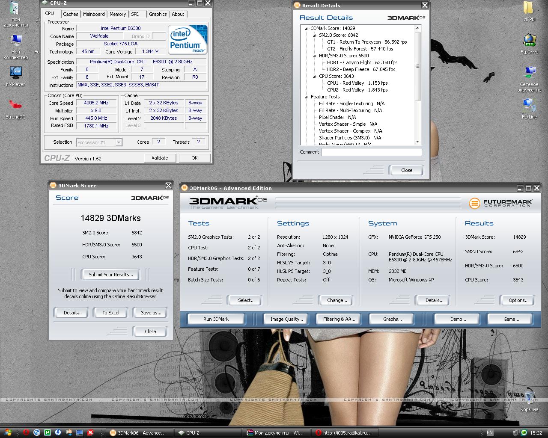Viewport: 548px width, 438px height.
Task: Open the Мой компьютер desktop icon
Action: click(15, 47)
